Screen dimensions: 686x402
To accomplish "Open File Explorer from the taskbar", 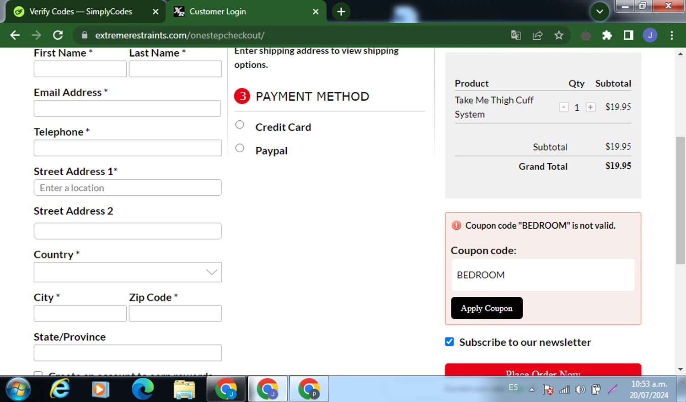I will click(x=185, y=390).
